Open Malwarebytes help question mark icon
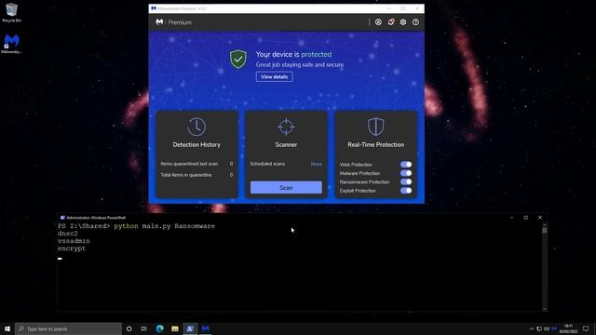 click(415, 22)
